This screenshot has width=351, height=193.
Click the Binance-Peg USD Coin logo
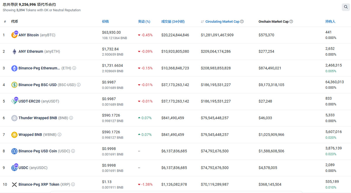pyautogui.click(x=14, y=151)
